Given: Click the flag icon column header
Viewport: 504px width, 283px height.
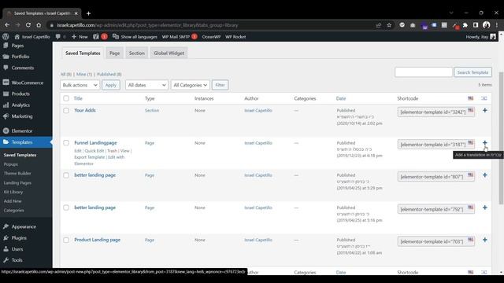Looking at the screenshot, I should pos(471,98).
